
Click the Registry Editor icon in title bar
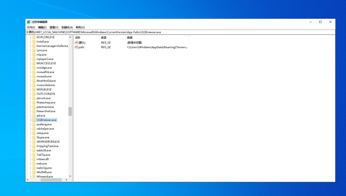point(29,22)
